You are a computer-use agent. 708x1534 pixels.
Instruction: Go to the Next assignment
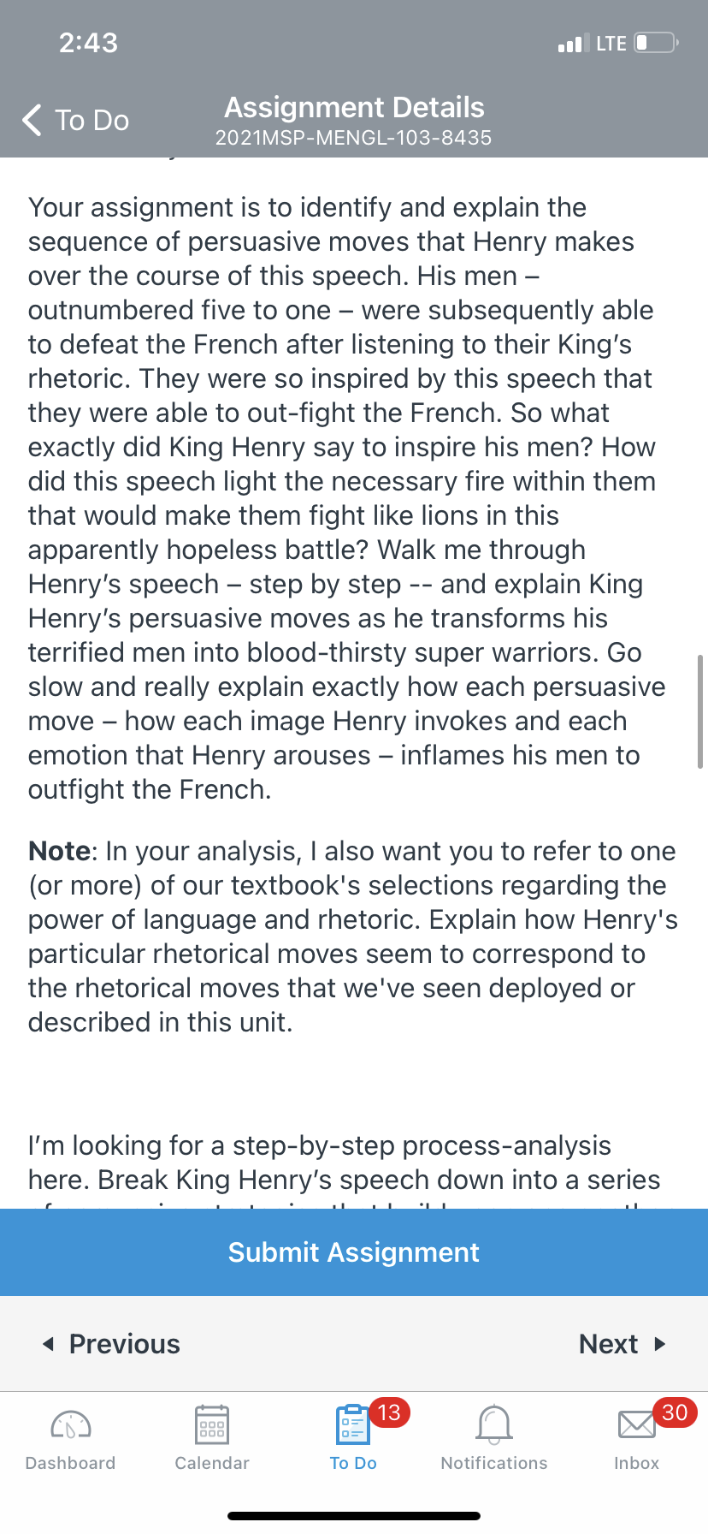[x=622, y=1344]
